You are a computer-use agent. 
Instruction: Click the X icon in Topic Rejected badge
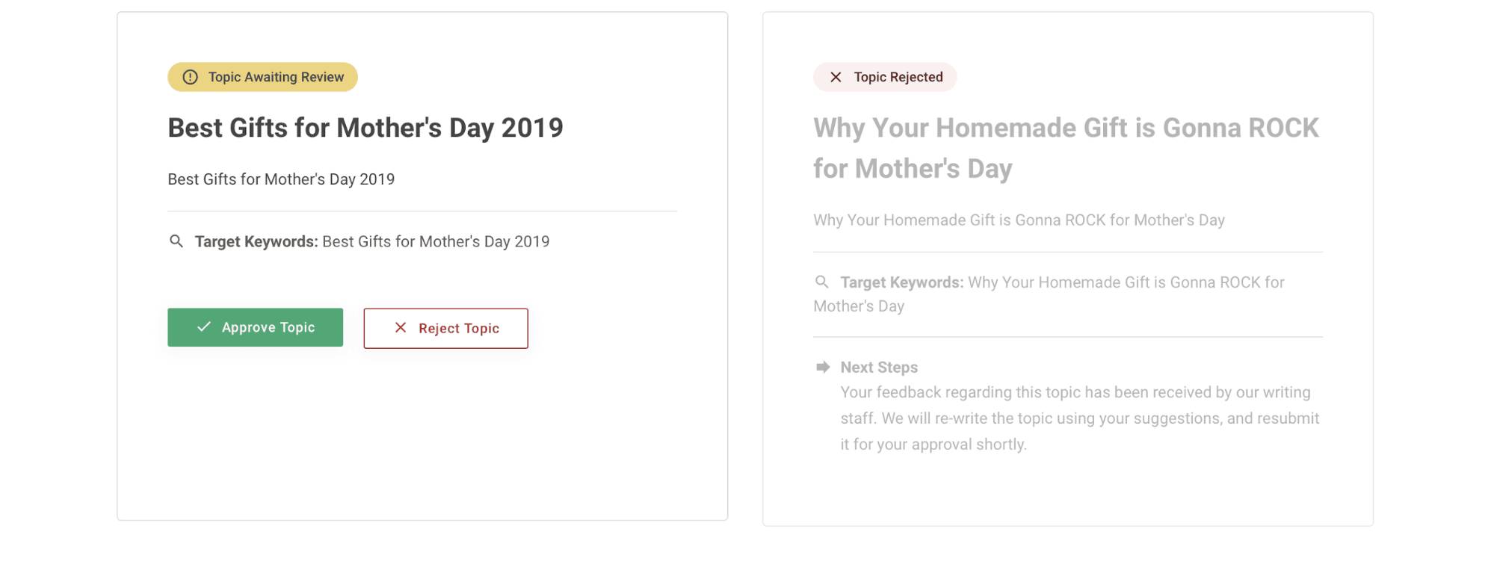coord(836,77)
